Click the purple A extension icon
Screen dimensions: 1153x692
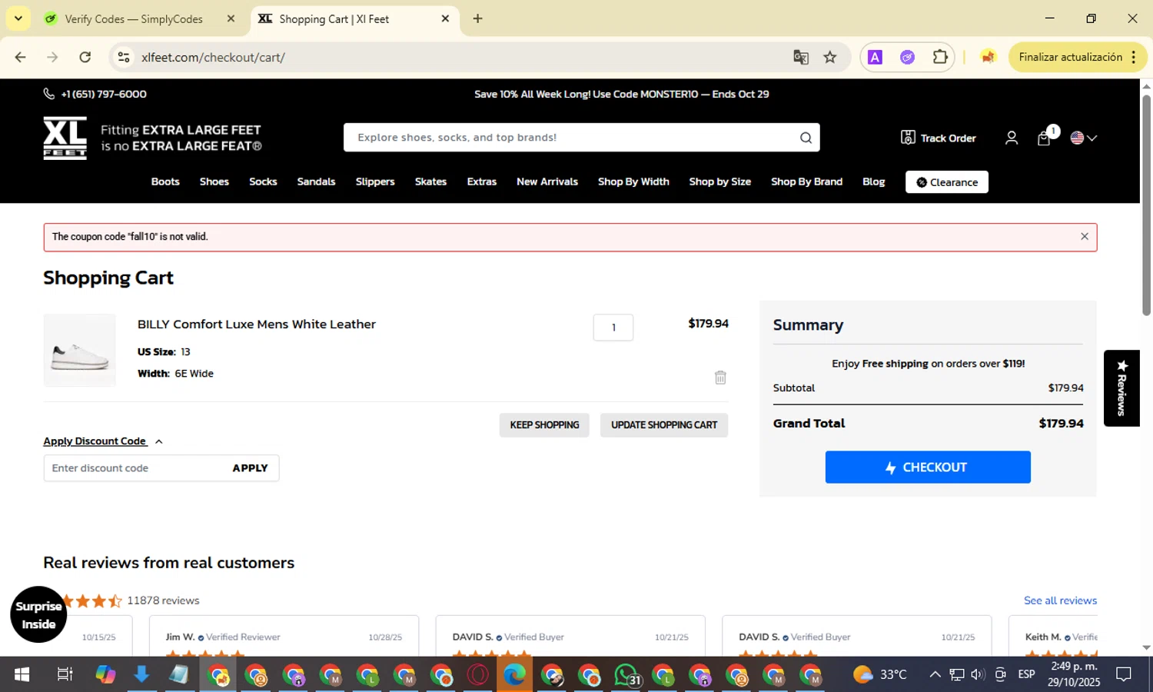[875, 57]
